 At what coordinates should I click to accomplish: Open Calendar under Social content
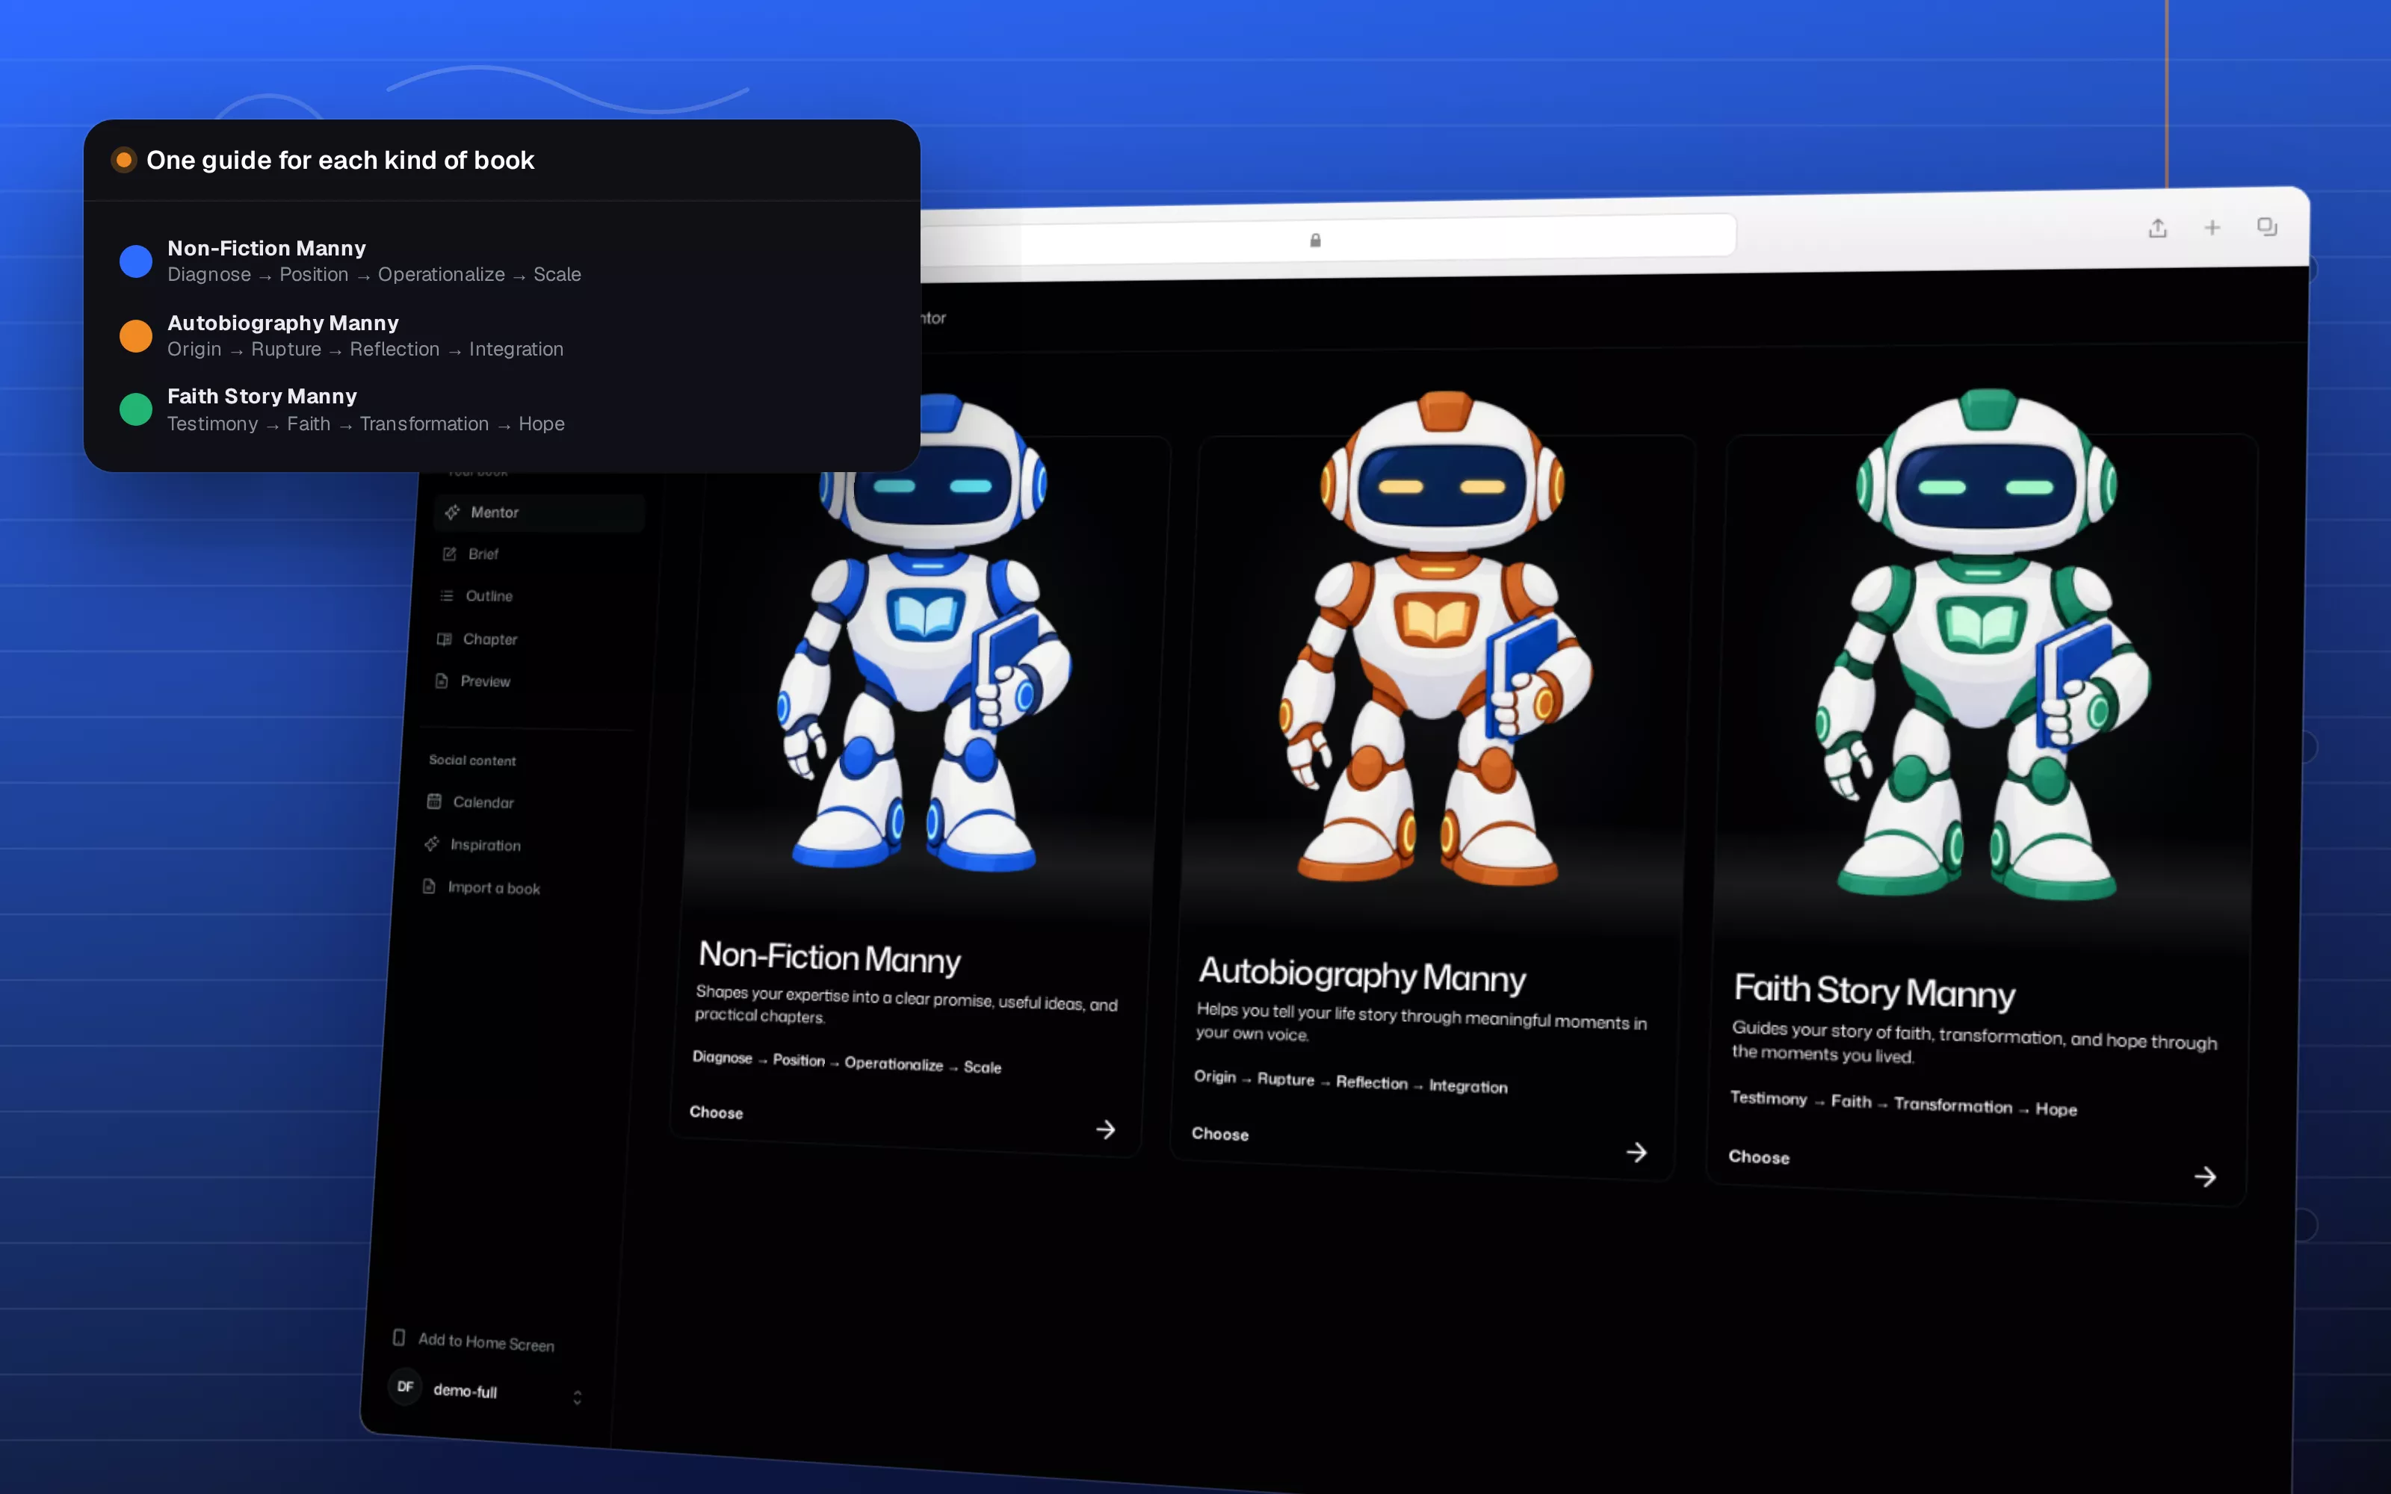482,802
